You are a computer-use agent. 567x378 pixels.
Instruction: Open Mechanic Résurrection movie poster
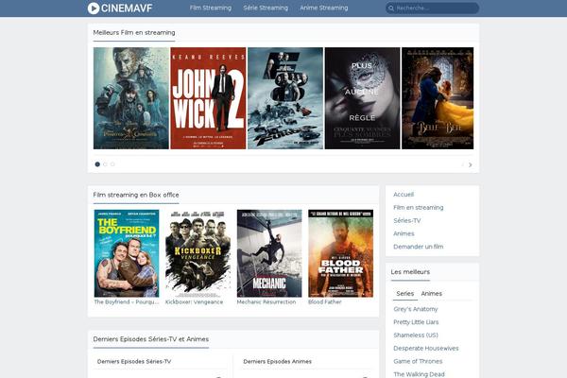269,253
